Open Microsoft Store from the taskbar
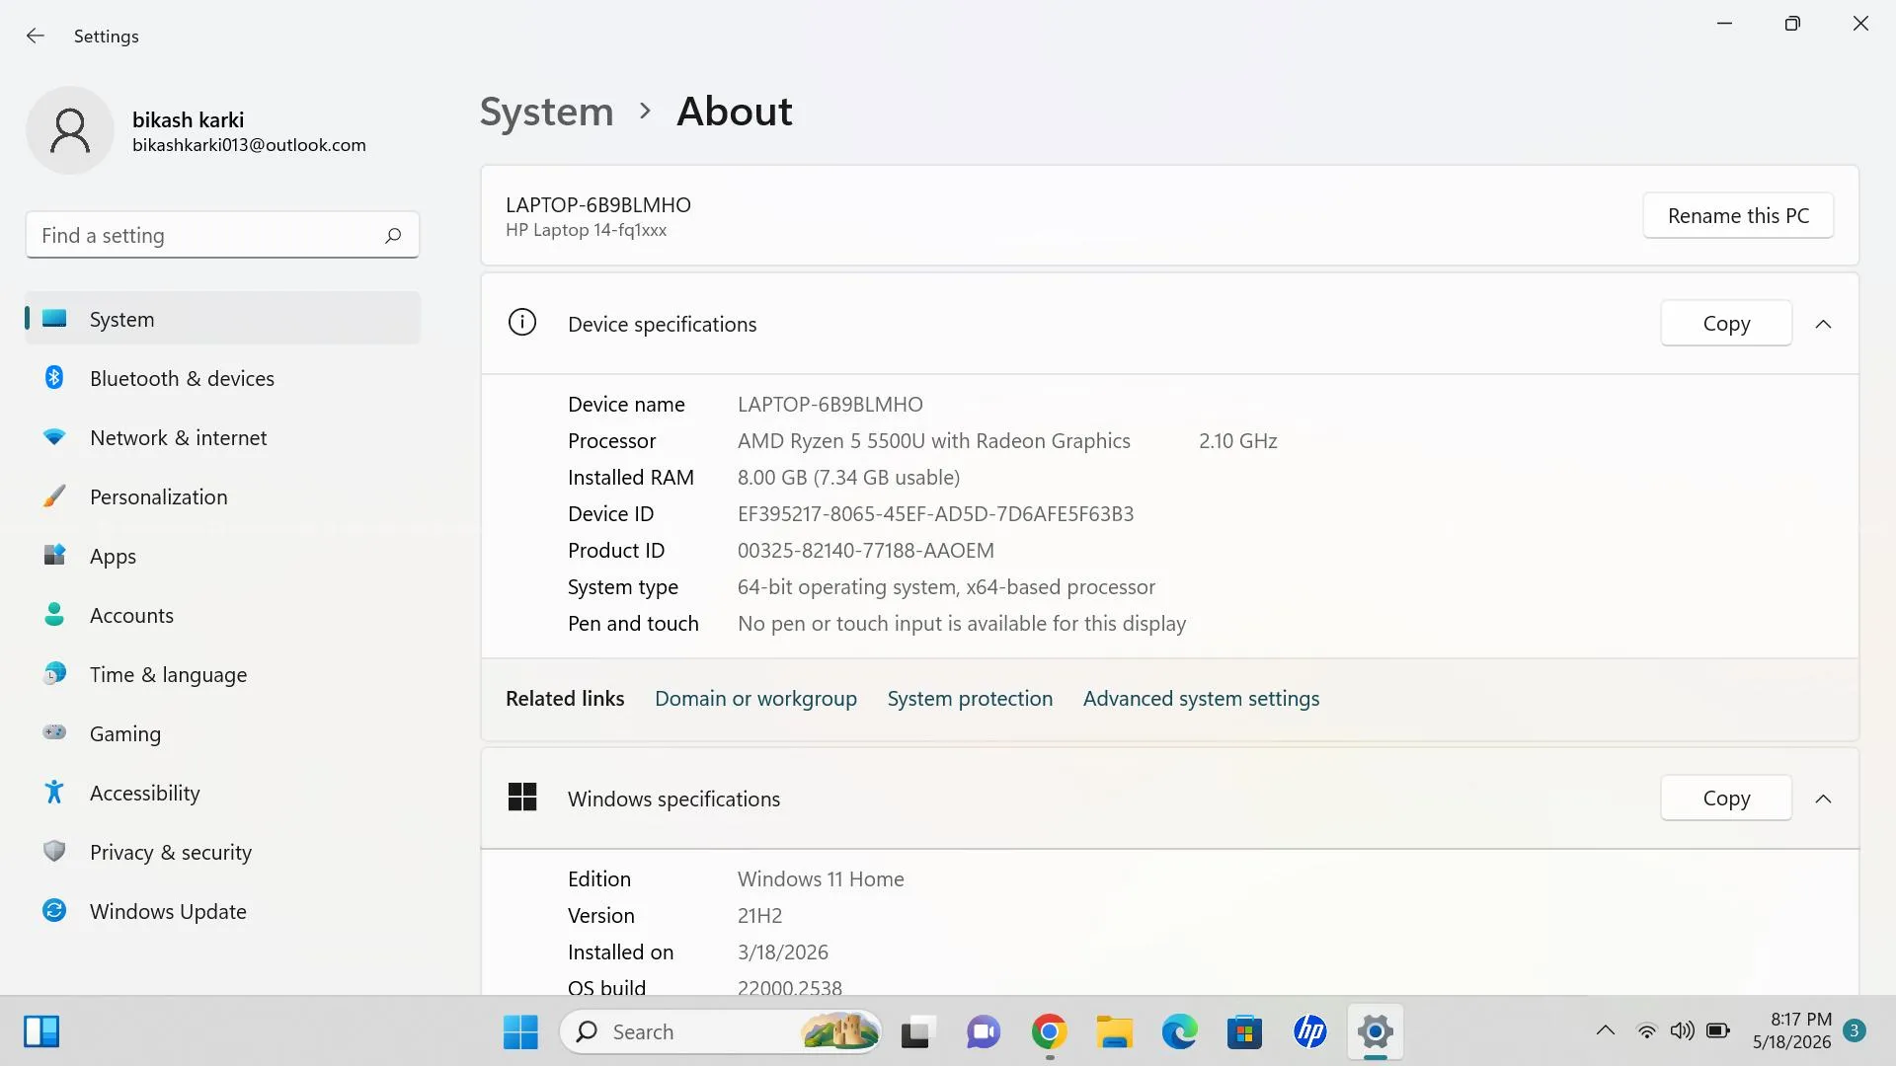The width and height of the screenshot is (1896, 1066). pos(1244,1031)
